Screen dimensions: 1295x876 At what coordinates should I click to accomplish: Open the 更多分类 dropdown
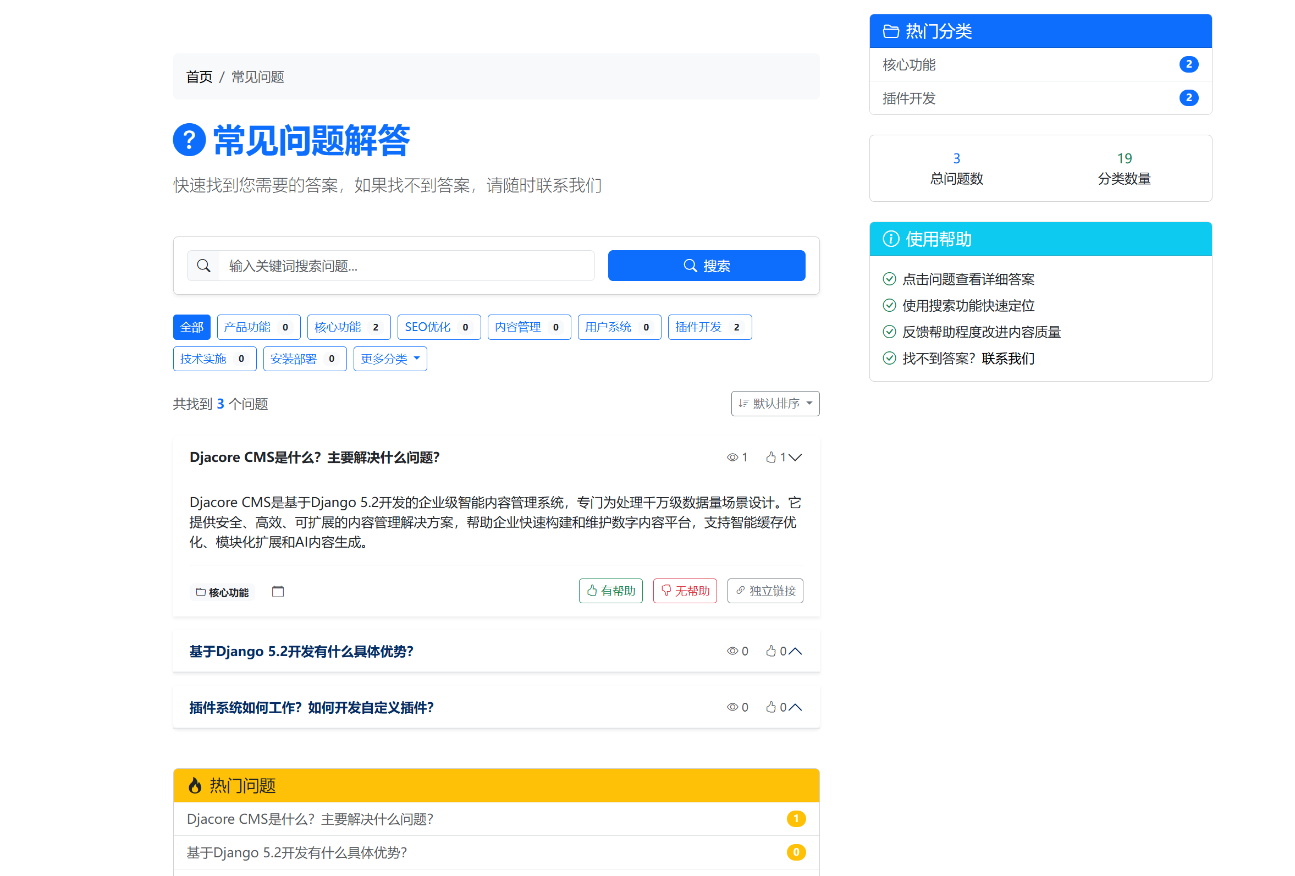[389, 359]
